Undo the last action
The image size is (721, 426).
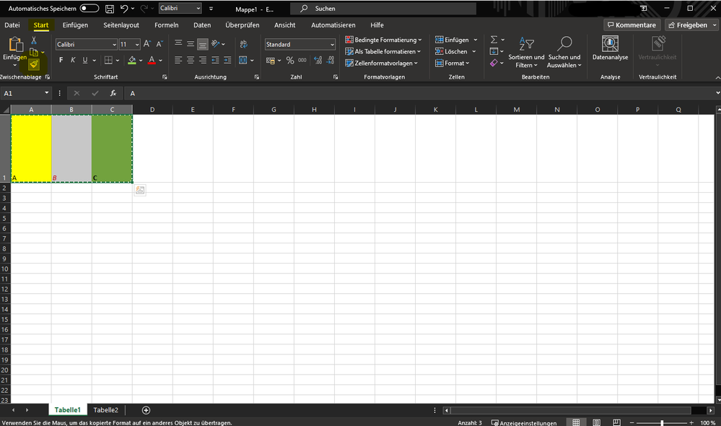click(123, 8)
